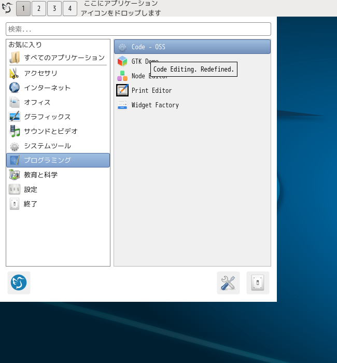Open the グラフィックス category label
Screen dimensions: 337x363
click(x=48, y=117)
